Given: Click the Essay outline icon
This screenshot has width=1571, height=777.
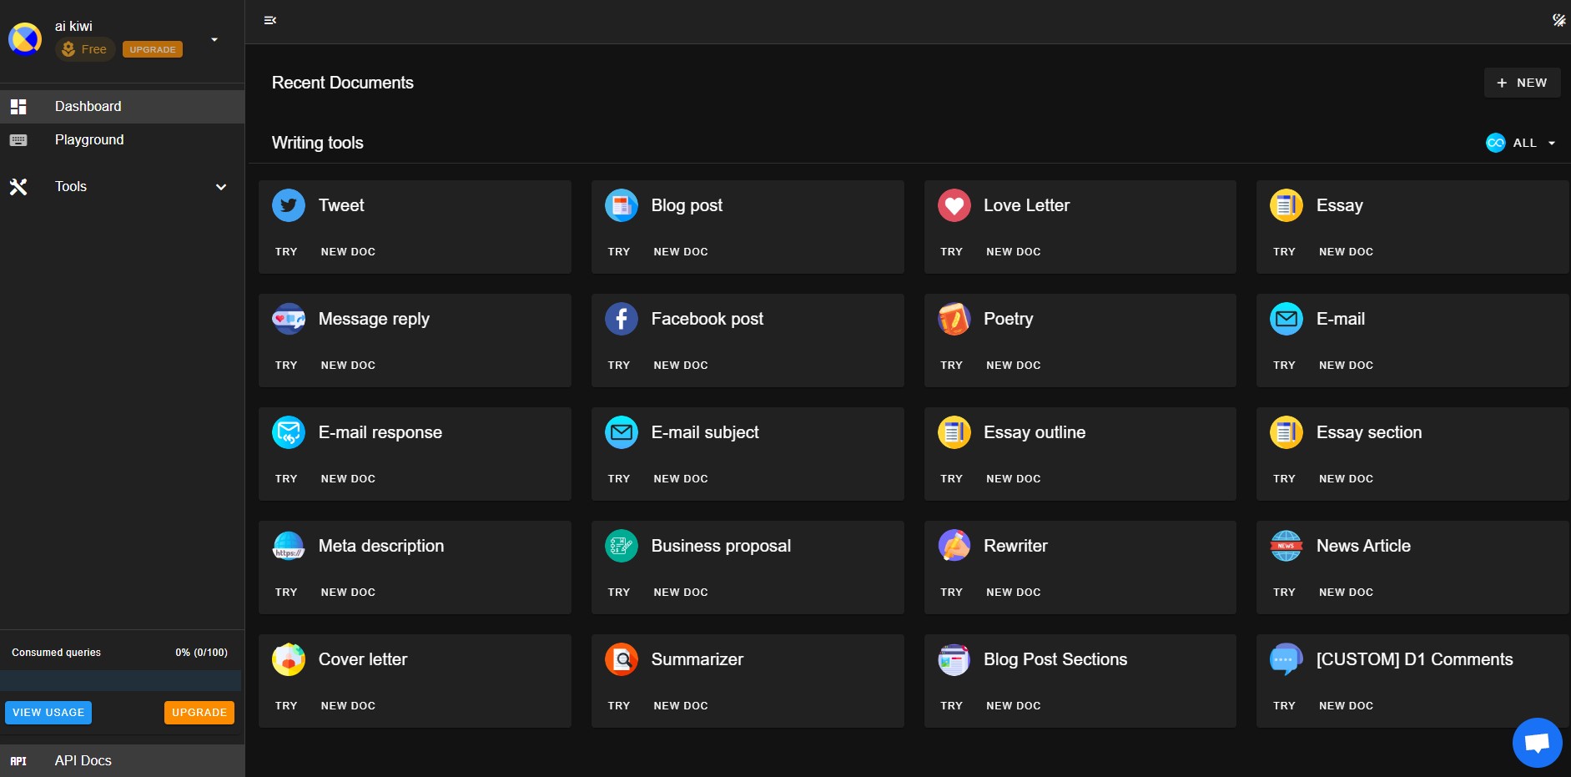Looking at the screenshot, I should 954,432.
